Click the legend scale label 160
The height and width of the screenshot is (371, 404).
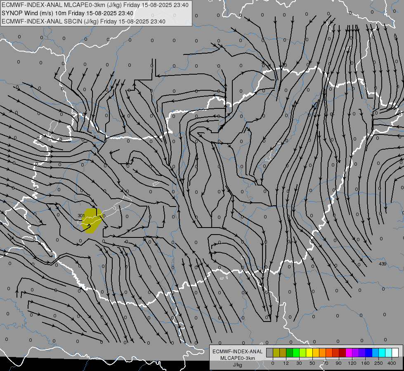click(365, 363)
